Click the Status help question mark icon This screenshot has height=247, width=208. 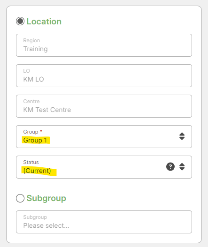pyautogui.click(x=170, y=167)
